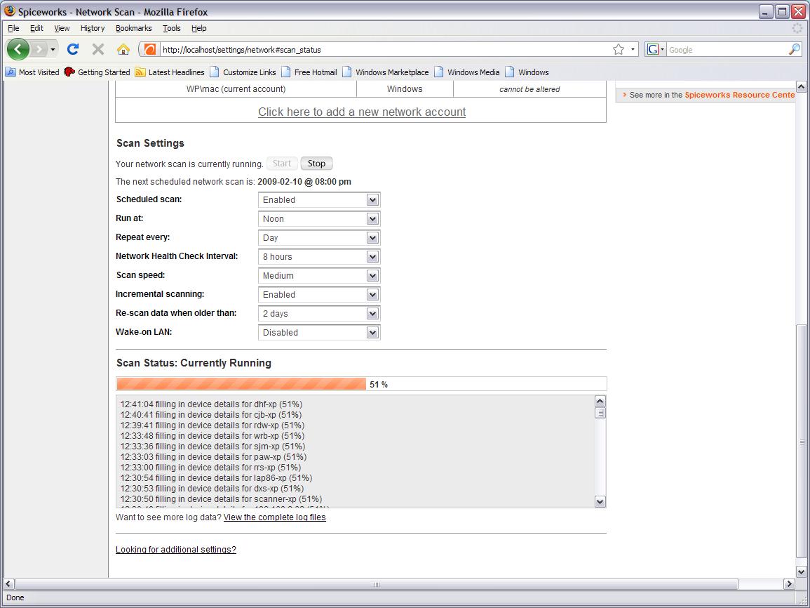Open the complete log files link

(x=274, y=517)
